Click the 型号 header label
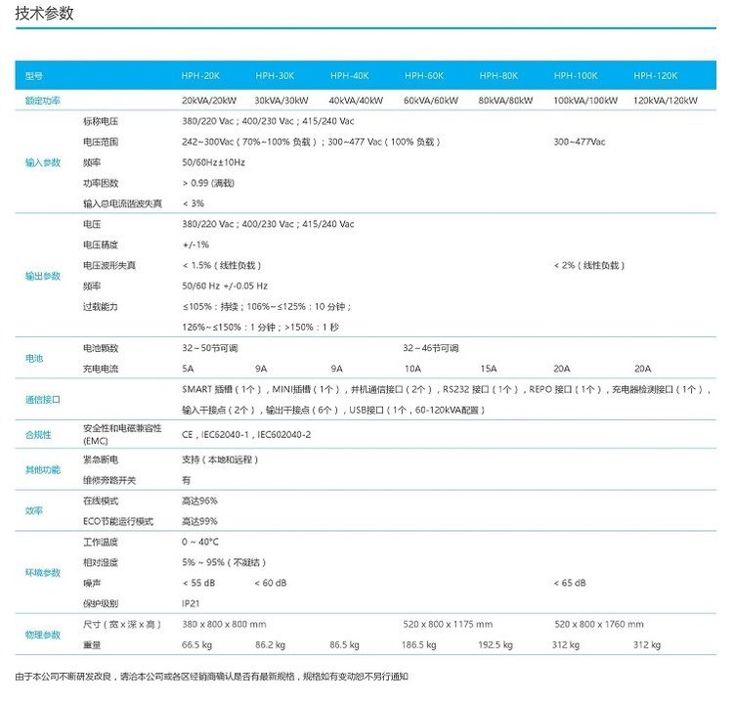This screenshot has height=702, width=733. (33, 75)
